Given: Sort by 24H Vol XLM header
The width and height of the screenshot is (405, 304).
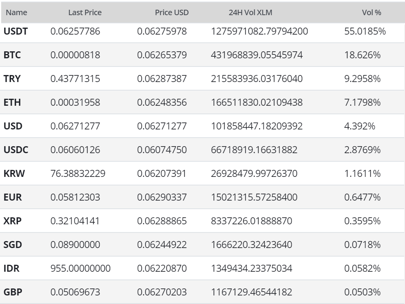Looking at the screenshot, I should [x=250, y=12].
